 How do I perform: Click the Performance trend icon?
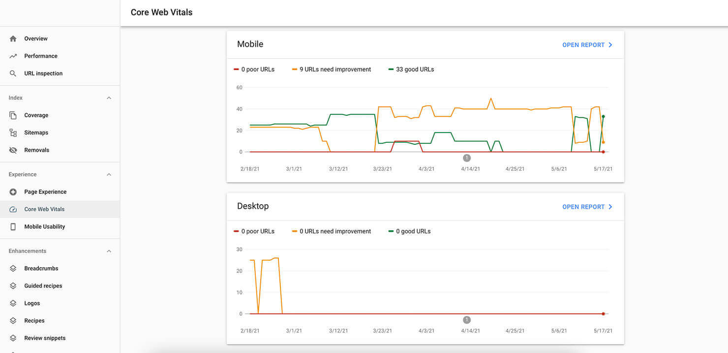pyautogui.click(x=13, y=56)
